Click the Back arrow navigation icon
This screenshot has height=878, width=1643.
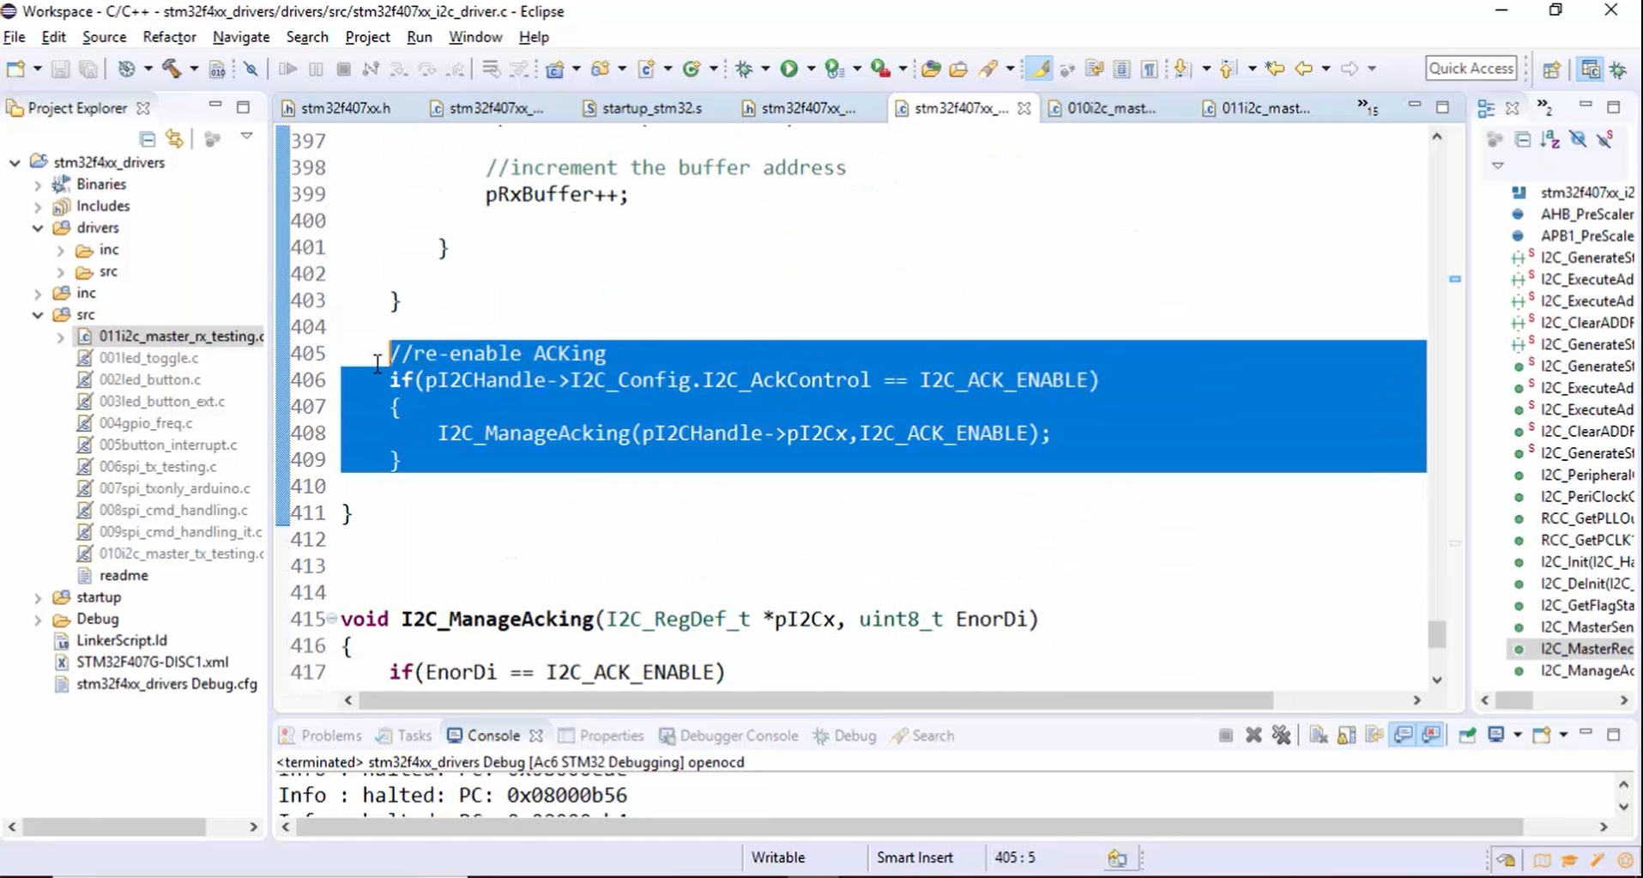[x=1303, y=69]
